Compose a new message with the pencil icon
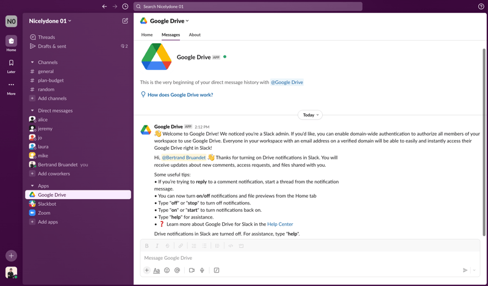The height and width of the screenshot is (286, 488). tap(125, 21)
